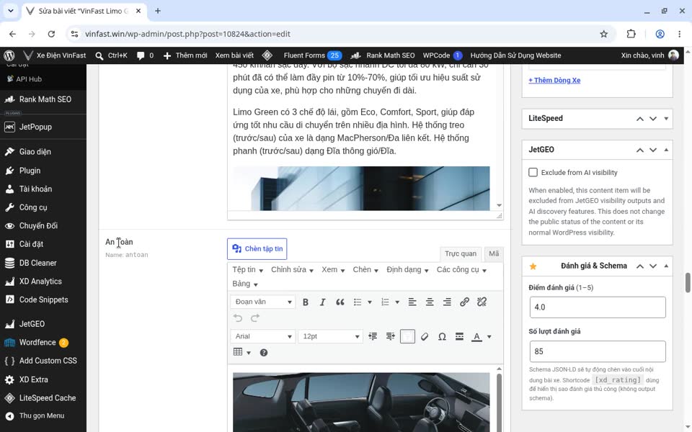This screenshot has height=432, width=692.
Task: Focus Số lượt đánh giá input
Action: point(598,351)
